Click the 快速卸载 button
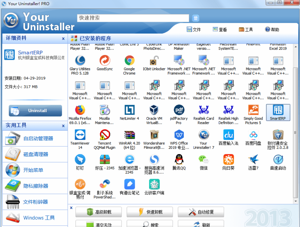Screen dimensions: 300x227 tap(150, 212)
